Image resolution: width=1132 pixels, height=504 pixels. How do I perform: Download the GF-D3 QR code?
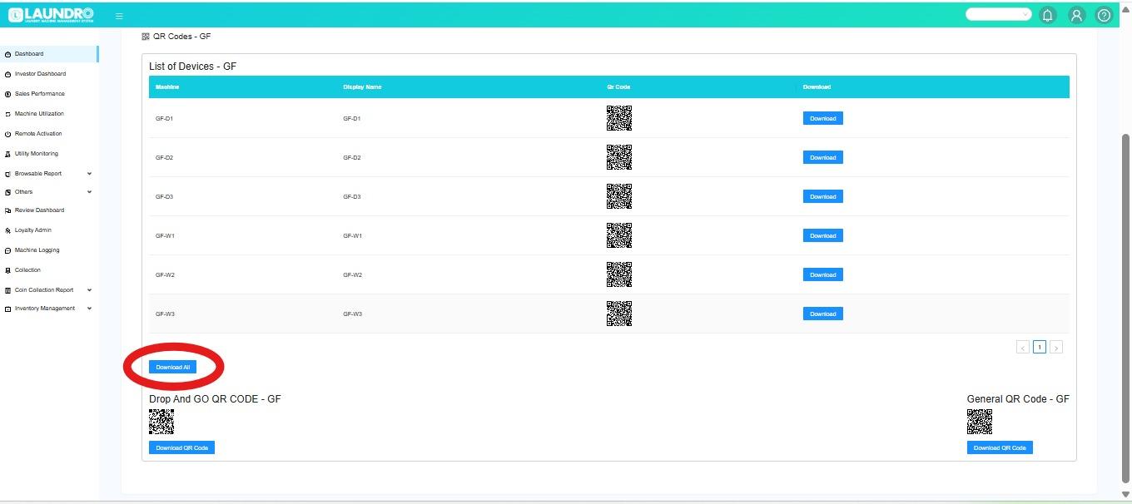(822, 196)
